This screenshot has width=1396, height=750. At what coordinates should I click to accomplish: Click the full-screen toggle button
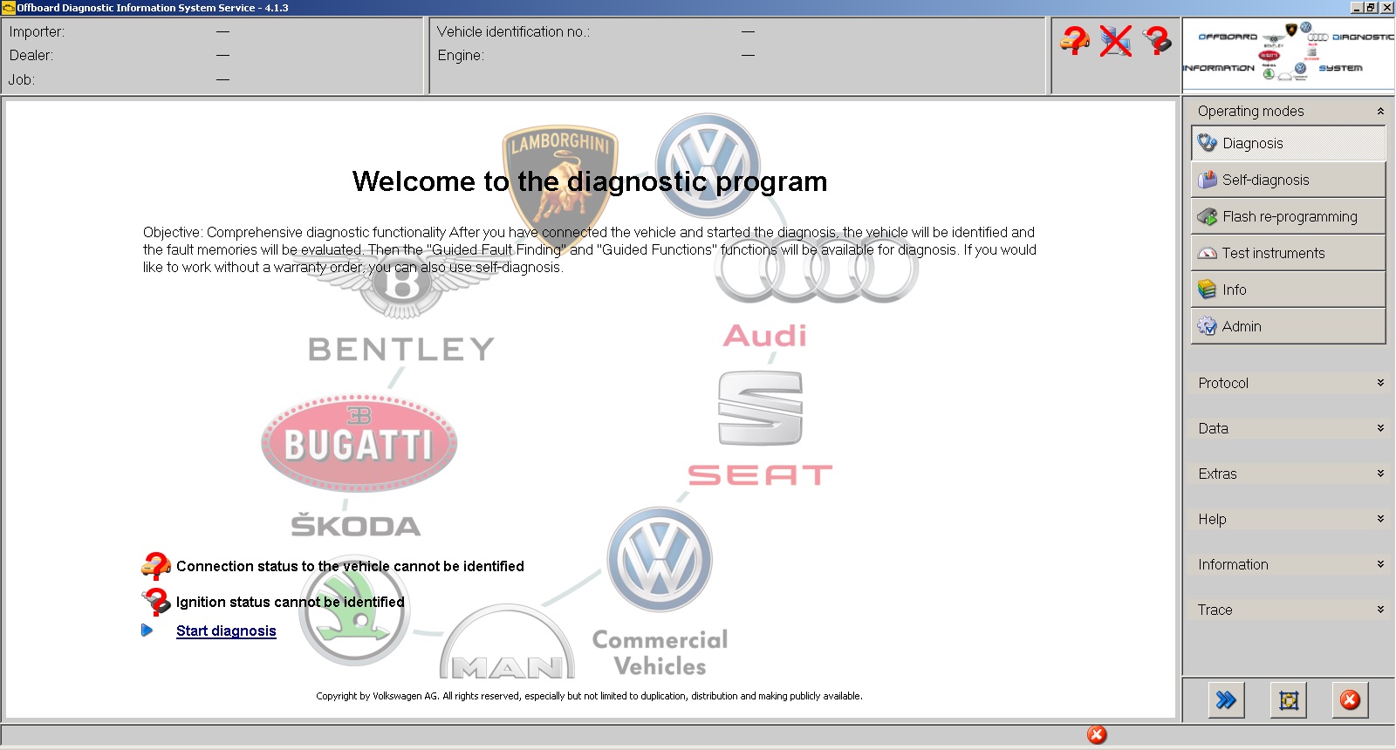pos(1289,699)
